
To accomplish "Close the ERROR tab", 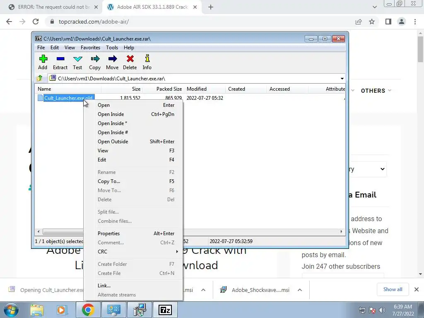I will pos(96,7).
